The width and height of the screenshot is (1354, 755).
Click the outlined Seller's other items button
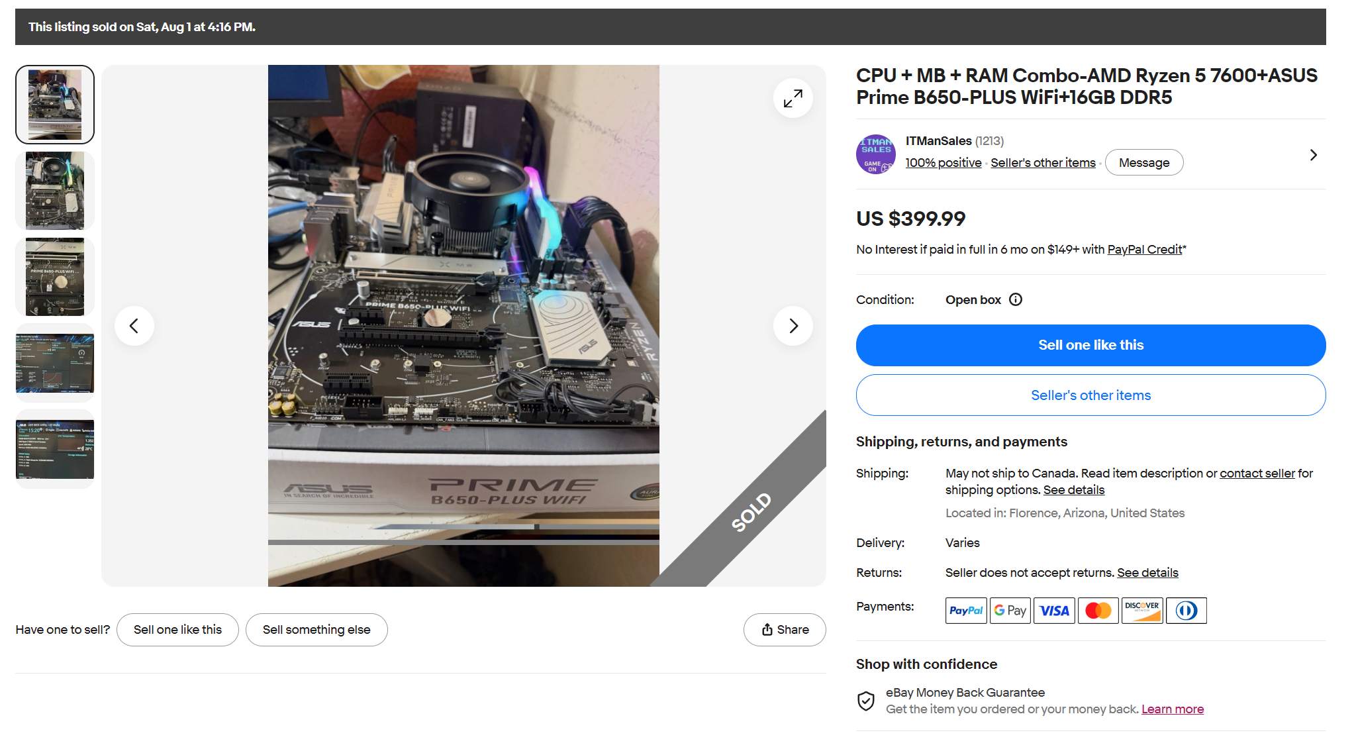click(1090, 395)
